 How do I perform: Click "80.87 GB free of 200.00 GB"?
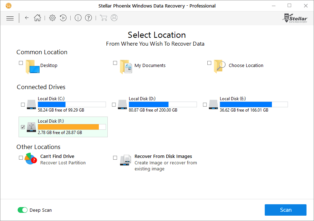153,110
